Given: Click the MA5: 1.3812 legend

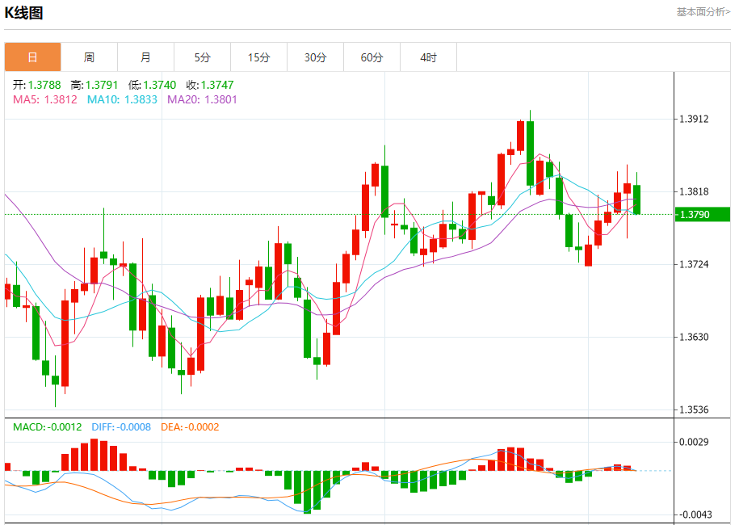Looking at the screenshot, I should tap(44, 99).
